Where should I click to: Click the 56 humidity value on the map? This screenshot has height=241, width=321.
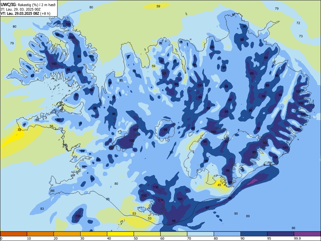pyautogui.click(x=51, y=126)
